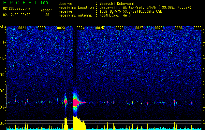The height and width of the screenshot is (130, 205).
Task: Click the Receiving Location value line
Action: [x=145, y=7]
